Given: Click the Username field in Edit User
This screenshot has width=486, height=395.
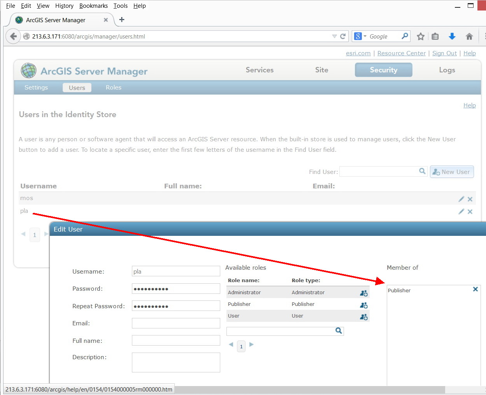Looking at the screenshot, I should coord(176,271).
